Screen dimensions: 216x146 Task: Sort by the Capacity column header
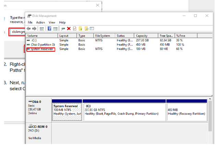(x=146, y=36)
